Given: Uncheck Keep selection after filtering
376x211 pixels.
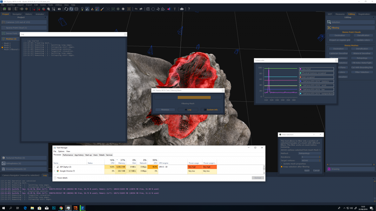Looking at the screenshot, I should click(282, 167).
